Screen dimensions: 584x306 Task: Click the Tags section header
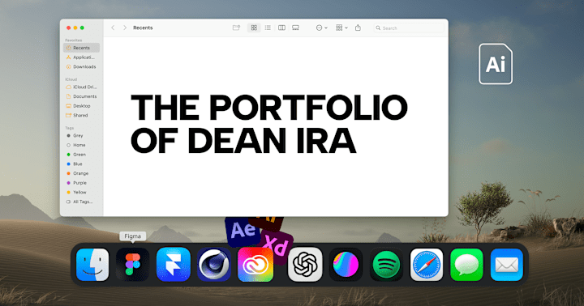pyautogui.click(x=69, y=128)
